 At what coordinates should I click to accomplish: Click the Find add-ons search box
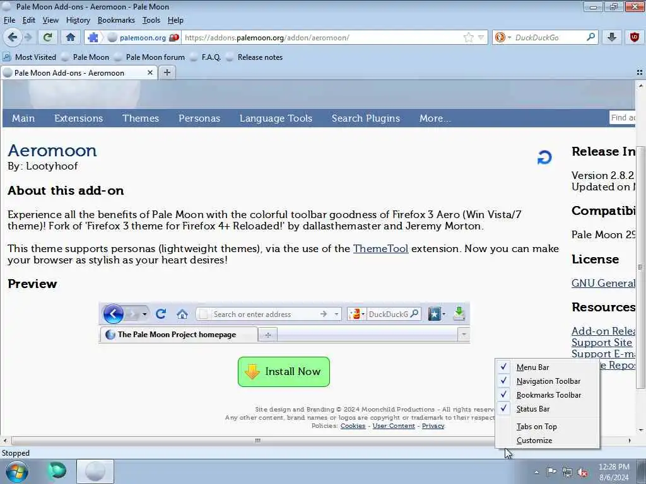point(623,118)
